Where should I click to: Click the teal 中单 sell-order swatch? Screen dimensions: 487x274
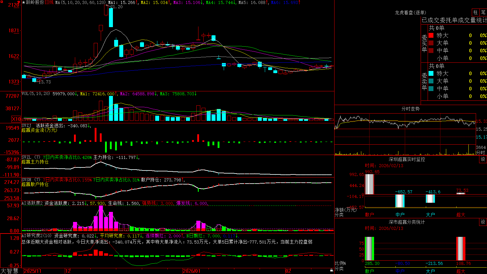click(x=431, y=89)
